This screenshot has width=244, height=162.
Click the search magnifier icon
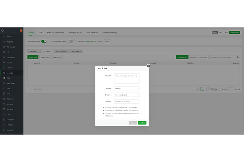[238, 57]
